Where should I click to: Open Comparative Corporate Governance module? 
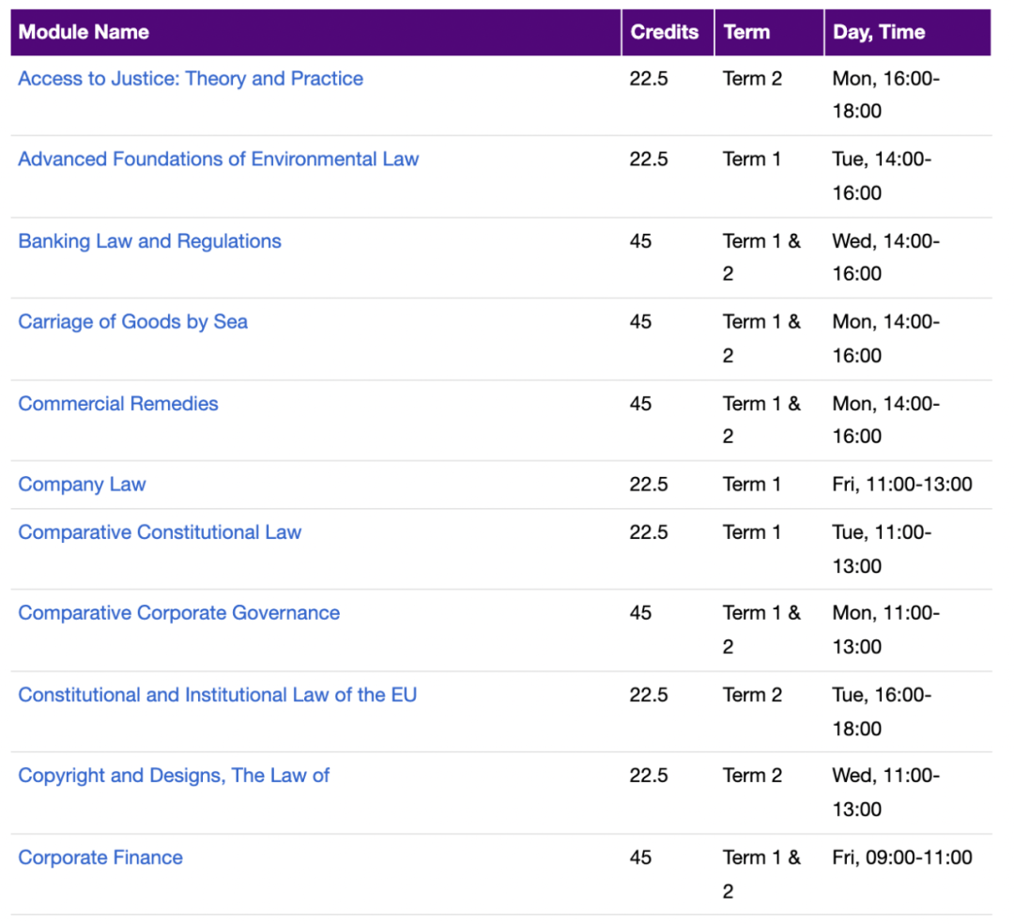click(178, 613)
